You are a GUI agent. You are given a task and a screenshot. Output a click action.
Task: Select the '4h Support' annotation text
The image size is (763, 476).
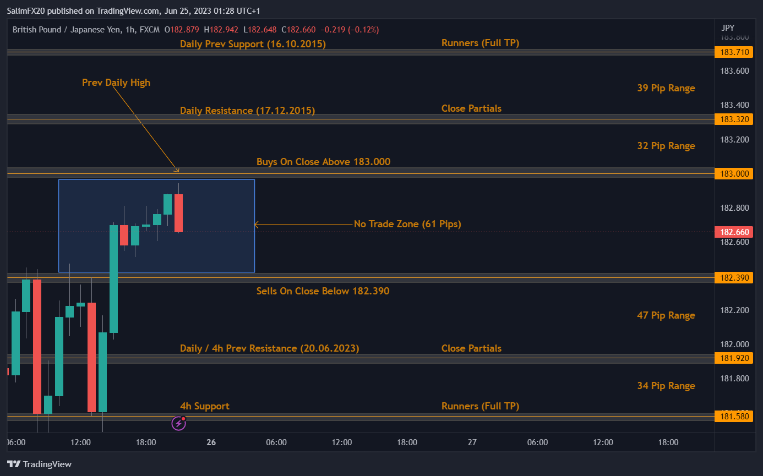click(204, 406)
